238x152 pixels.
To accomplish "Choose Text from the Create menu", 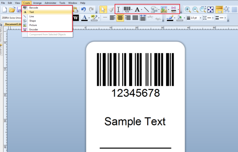I will coord(47,12).
